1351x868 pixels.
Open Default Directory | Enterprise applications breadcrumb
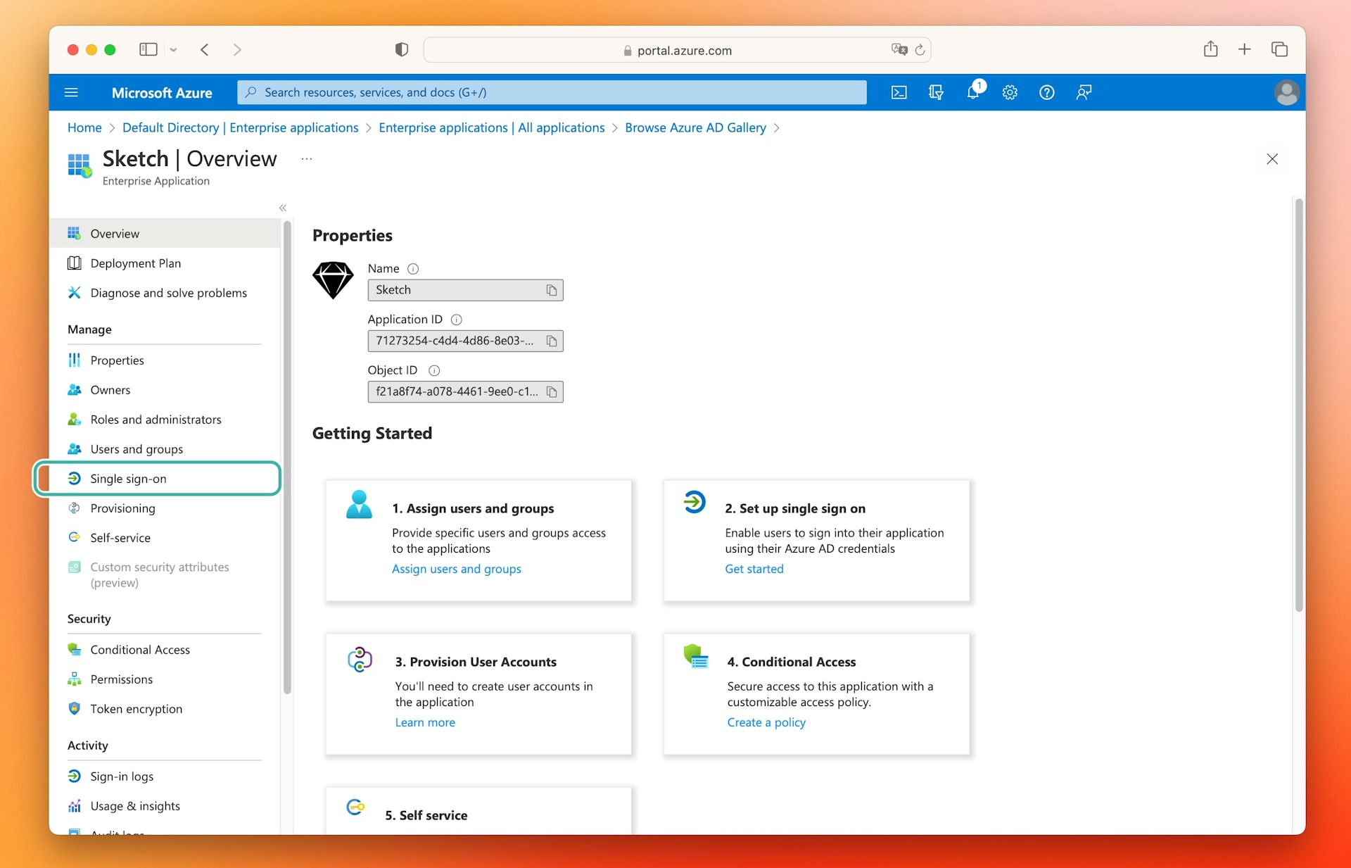pos(240,127)
